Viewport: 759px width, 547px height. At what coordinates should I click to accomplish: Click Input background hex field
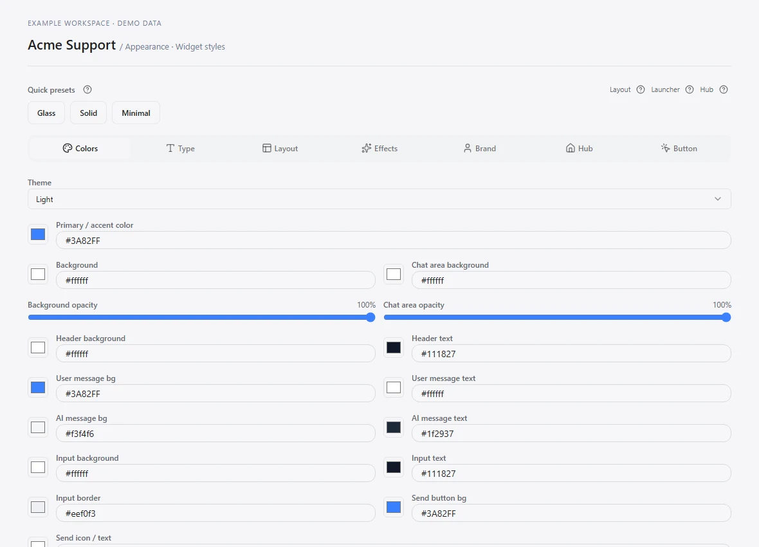(215, 474)
